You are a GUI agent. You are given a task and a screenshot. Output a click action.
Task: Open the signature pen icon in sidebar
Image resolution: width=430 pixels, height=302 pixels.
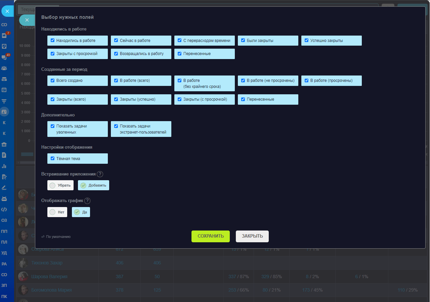point(4,188)
